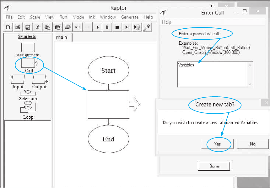The height and width of the screenshot is (188, 270).
Task: Pause execution using the Pause icon
Action: (x=107, y=27)
